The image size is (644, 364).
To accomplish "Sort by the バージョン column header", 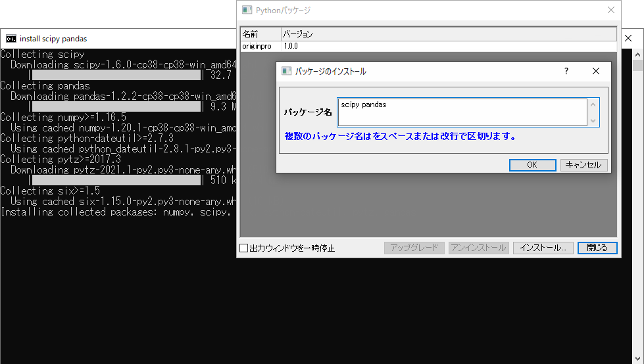I will tap(449, 34).
